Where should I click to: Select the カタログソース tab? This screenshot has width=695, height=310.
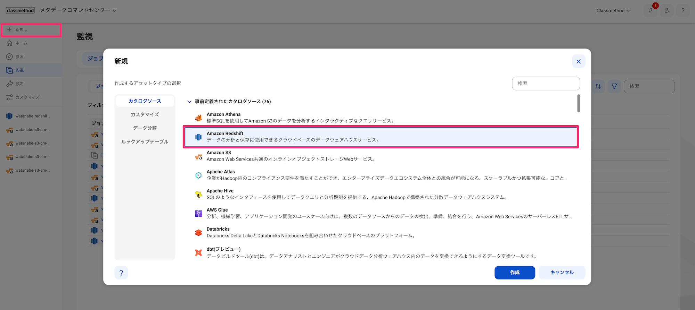point(145,101)
